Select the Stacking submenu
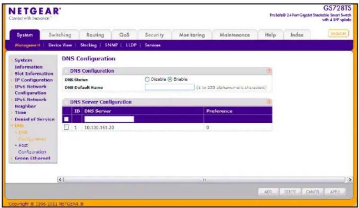 88,45
